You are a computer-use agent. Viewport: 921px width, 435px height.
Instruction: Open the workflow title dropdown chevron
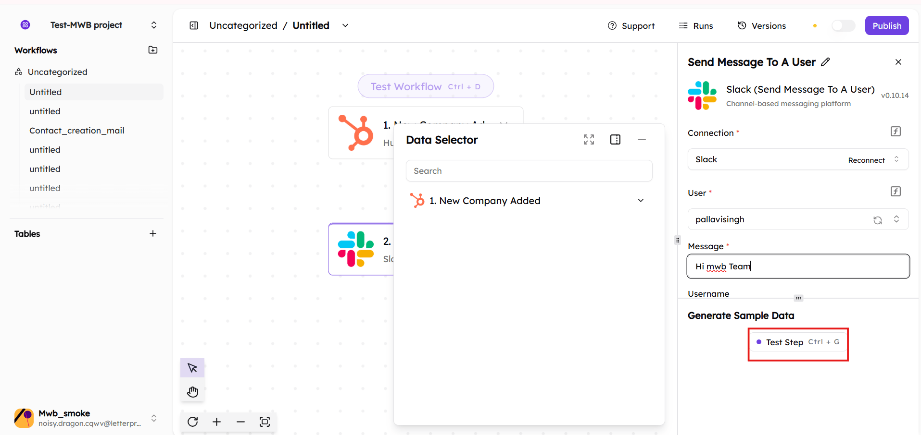coord(345,25)
